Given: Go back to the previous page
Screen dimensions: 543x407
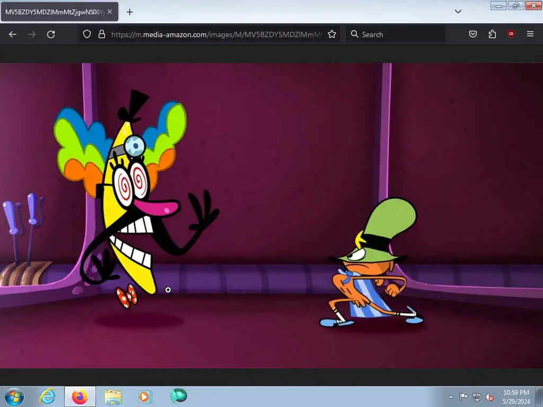Looking at the screenshot, I should pos(13,34).
